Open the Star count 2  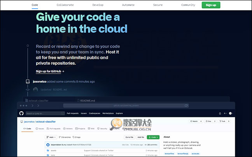pos(215,121)
